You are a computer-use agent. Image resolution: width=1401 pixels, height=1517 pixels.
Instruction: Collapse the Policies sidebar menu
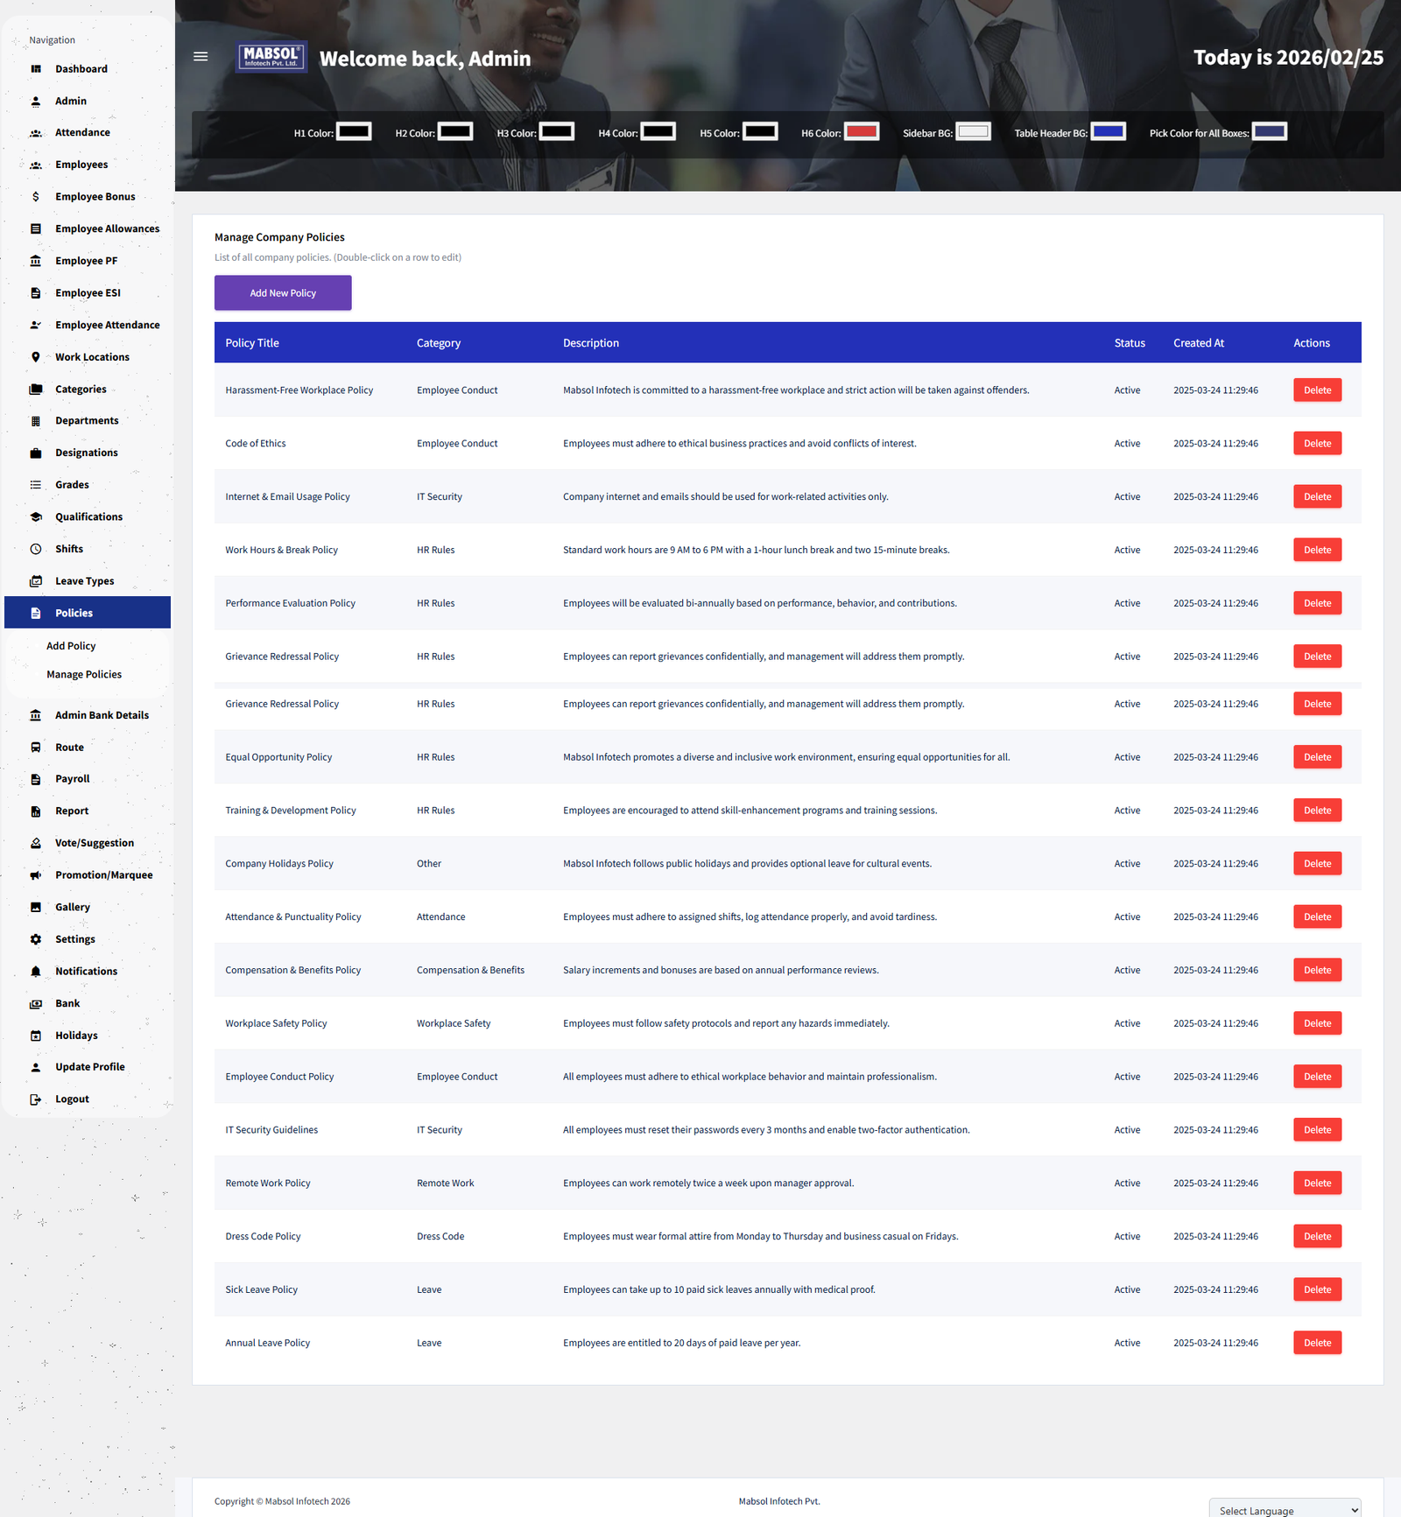click(x=88, y=613)
